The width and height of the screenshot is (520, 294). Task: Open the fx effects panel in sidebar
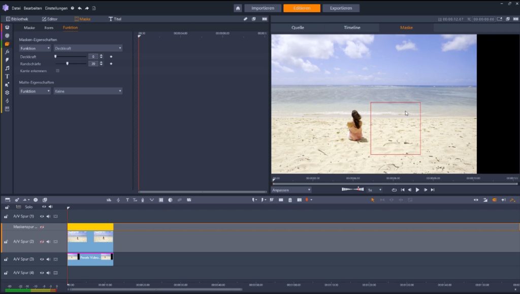(x=7, y=52)
